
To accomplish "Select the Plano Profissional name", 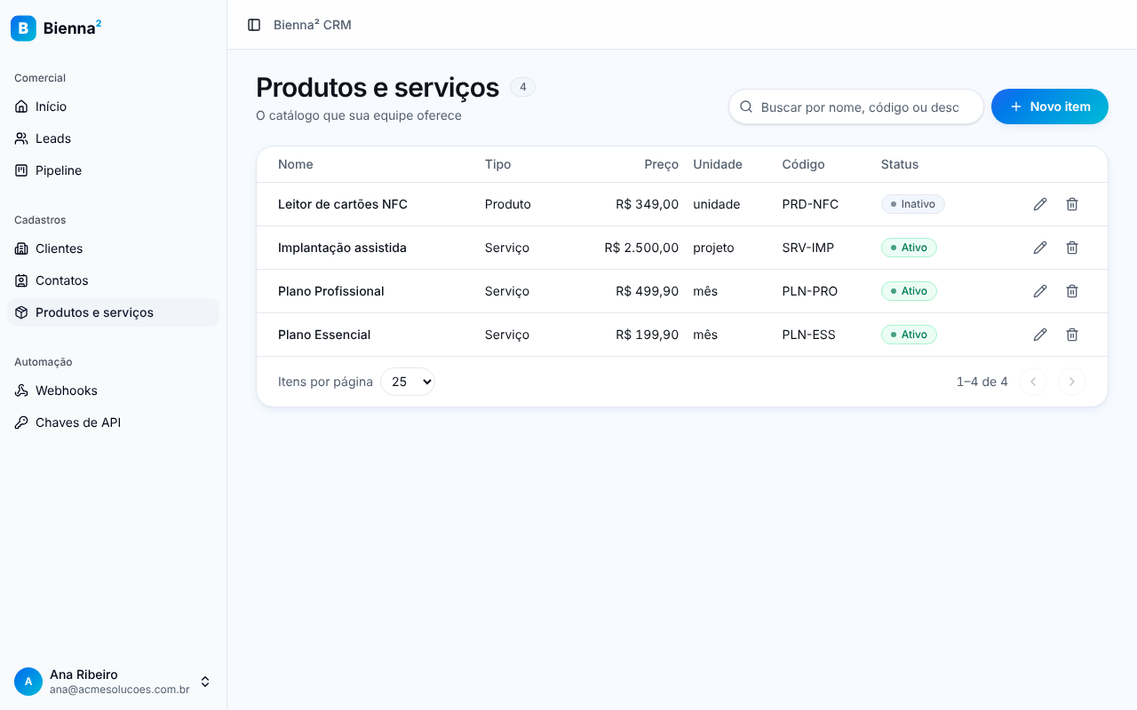I will tap(331, 291).
